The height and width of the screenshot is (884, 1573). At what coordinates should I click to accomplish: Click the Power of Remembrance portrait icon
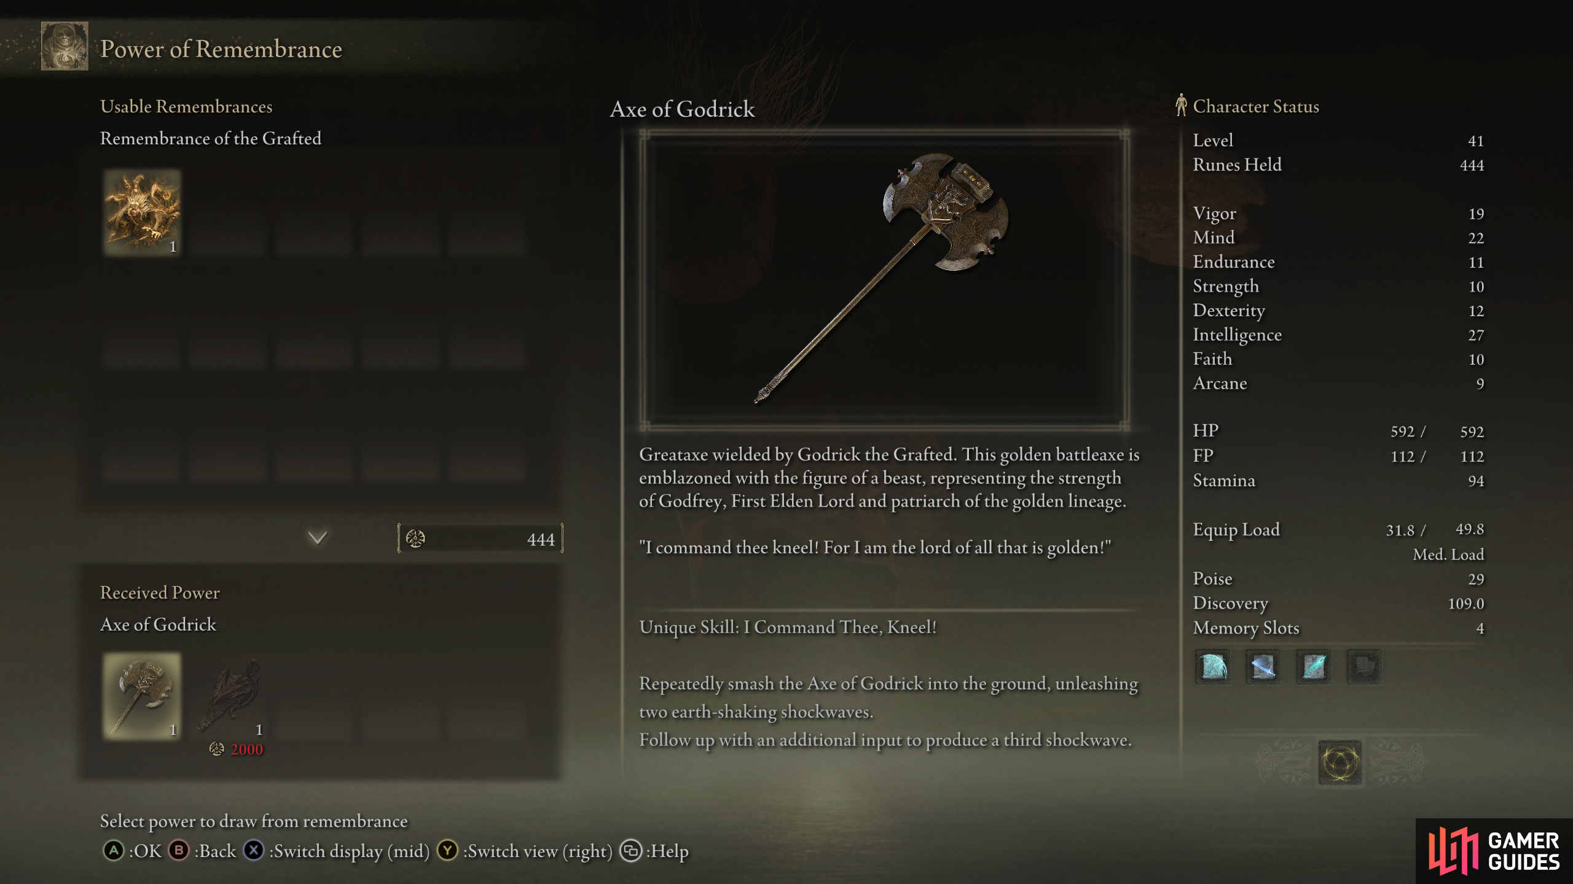click(65, 46)
